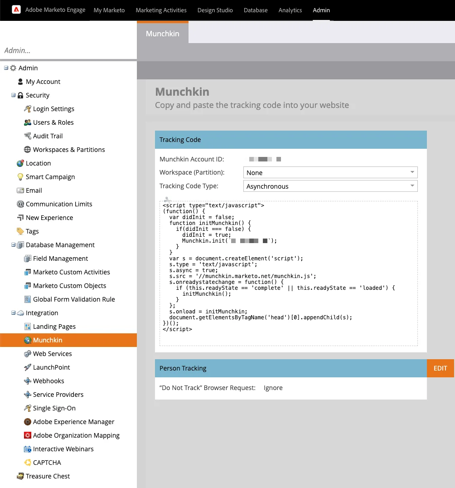Click the 'Ignore' Do Not Track value
455x488 pixels.
pos(273,388)
